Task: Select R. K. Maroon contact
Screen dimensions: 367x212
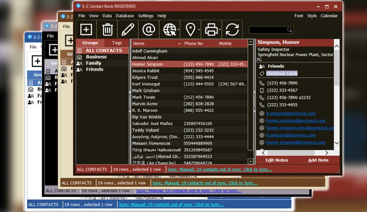Action: coord(189,110)
